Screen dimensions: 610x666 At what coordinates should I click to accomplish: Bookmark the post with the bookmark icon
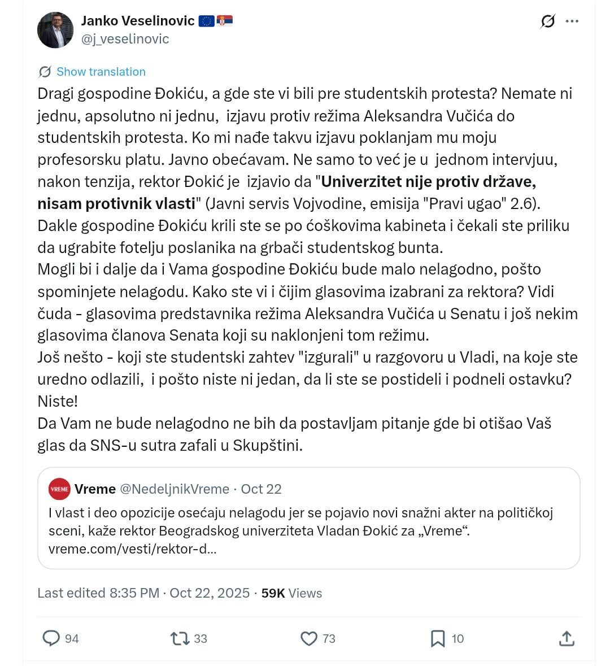pos(438,638)
